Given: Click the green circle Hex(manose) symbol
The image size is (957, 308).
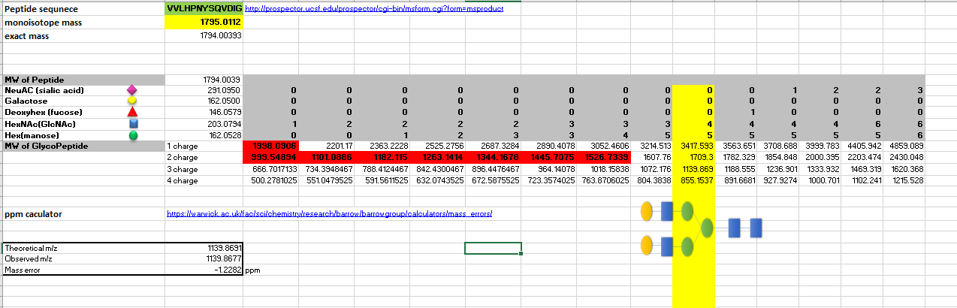Looking at the screenshot, I should (133, 134).
